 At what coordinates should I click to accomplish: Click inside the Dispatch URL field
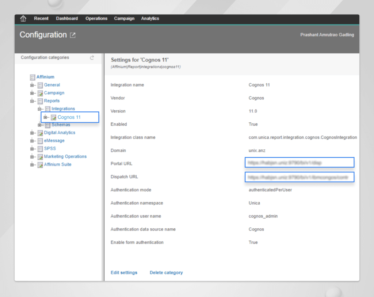[x=299, y=177]
